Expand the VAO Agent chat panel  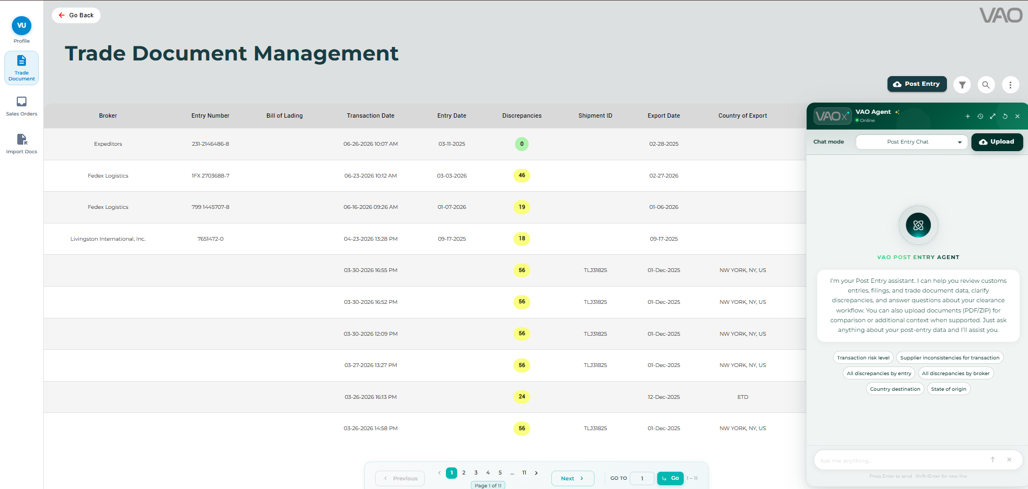[x=992, y=116]
